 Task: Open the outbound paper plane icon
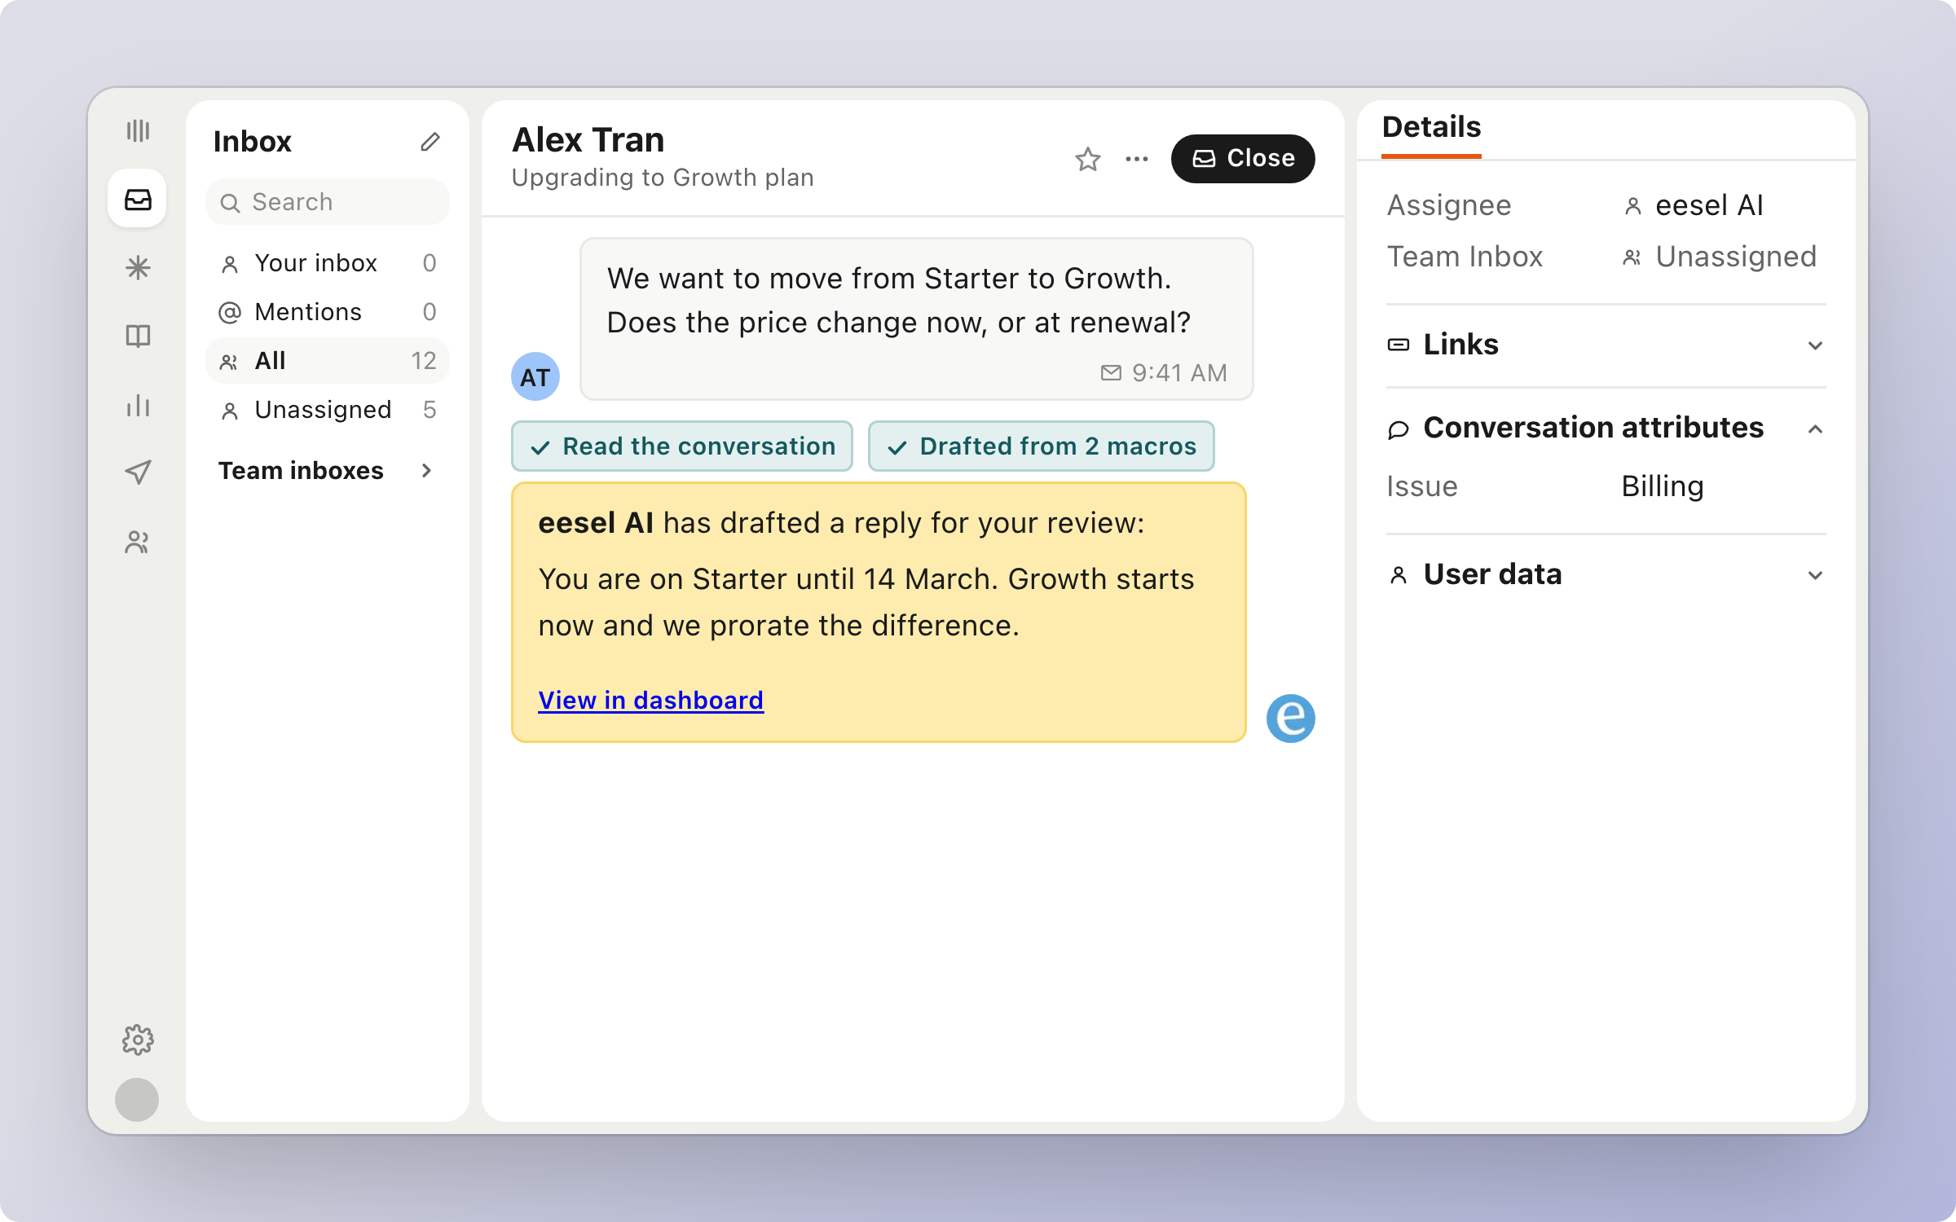[138, 473]
